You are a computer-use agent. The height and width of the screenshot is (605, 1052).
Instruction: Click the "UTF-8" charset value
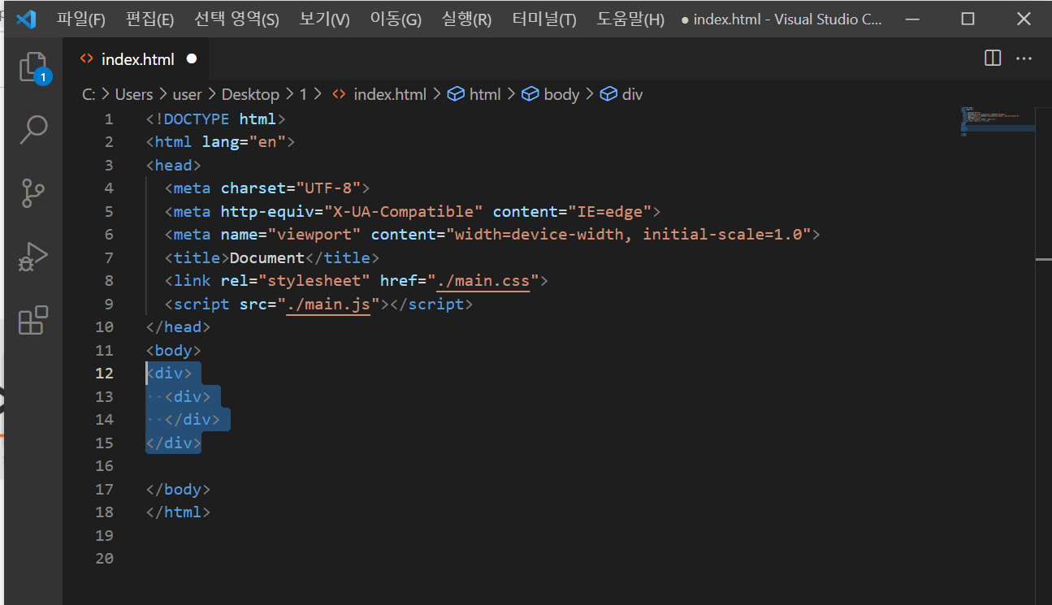328,188
